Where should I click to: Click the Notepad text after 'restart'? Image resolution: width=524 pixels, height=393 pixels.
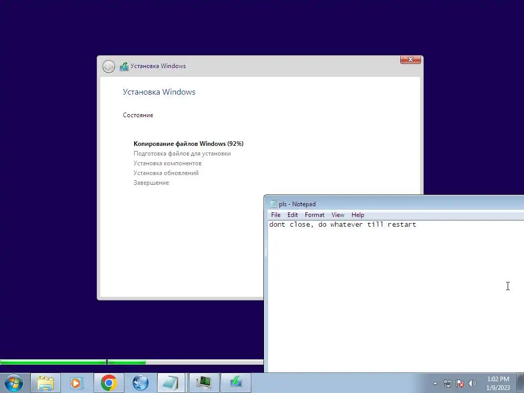coord(418,225)
